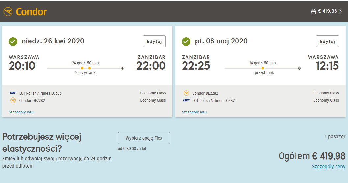Click the green checkmark beside 08 maj 2020

click(x=186, y=41)
